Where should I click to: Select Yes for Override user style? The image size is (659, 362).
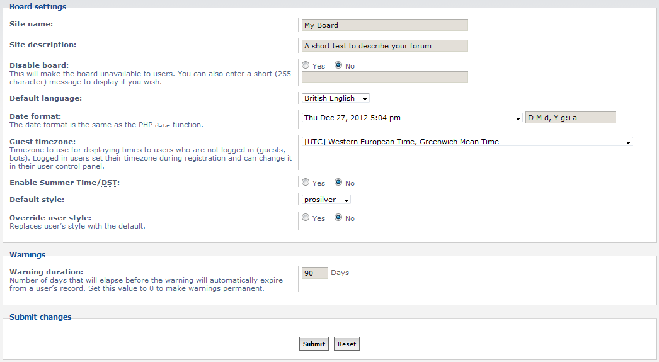[x=306, y=218]
